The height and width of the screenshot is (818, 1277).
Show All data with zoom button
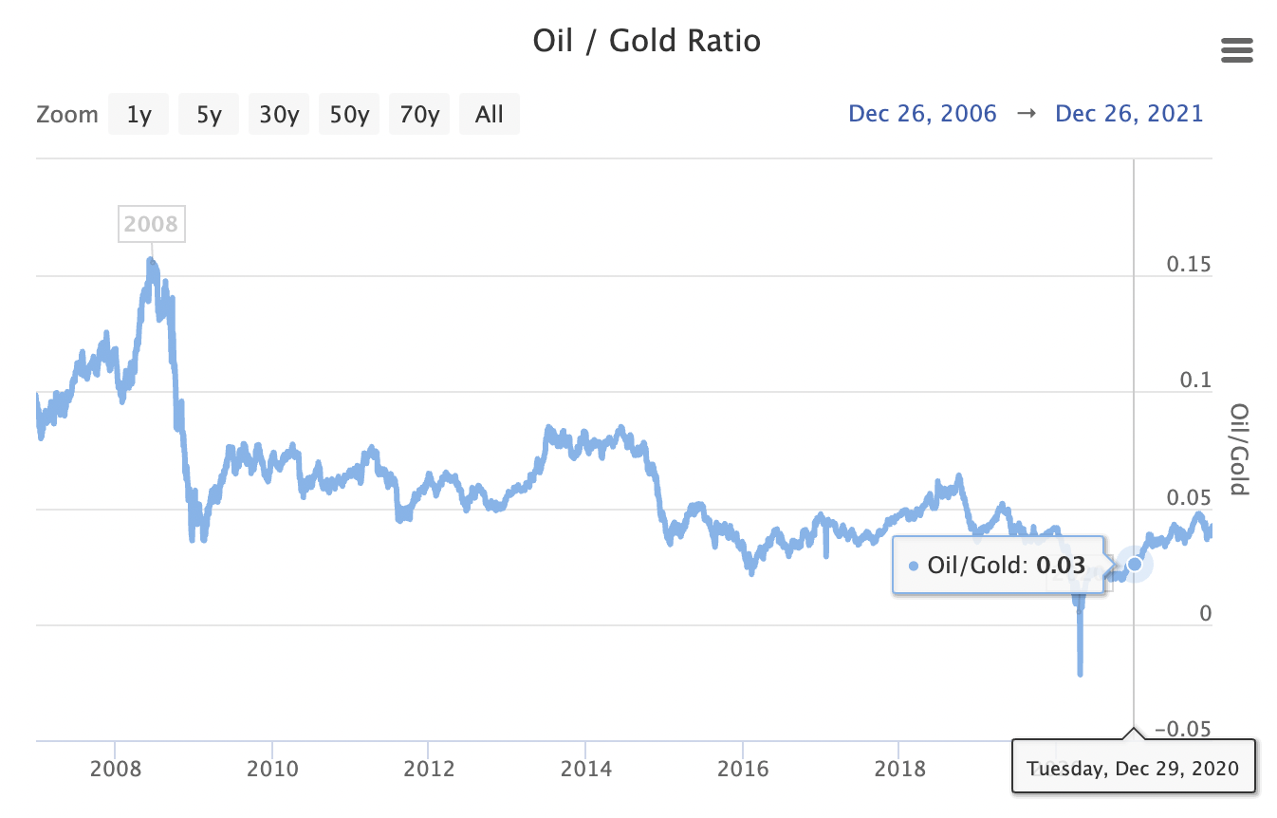click(490, 115)
